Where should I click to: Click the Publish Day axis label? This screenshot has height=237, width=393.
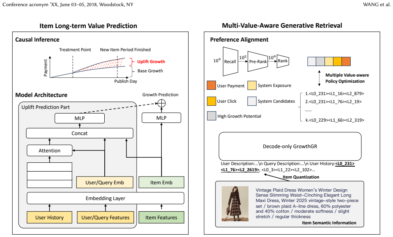click(x=125, y=81)
